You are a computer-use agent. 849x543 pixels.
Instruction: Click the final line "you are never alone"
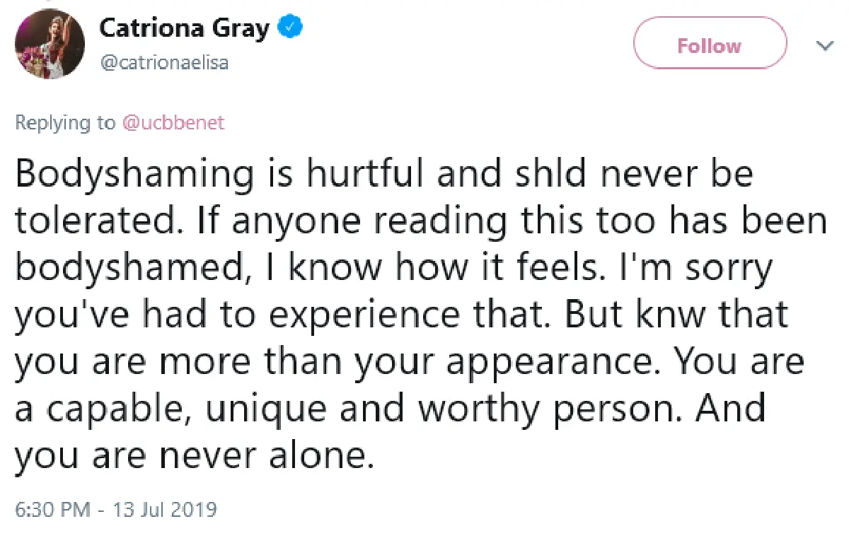[192, 454]
